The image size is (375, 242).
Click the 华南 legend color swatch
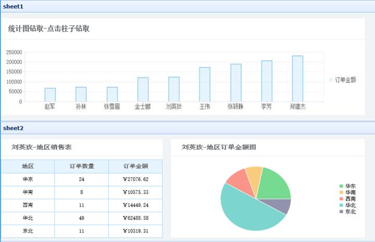coord(341,192)
